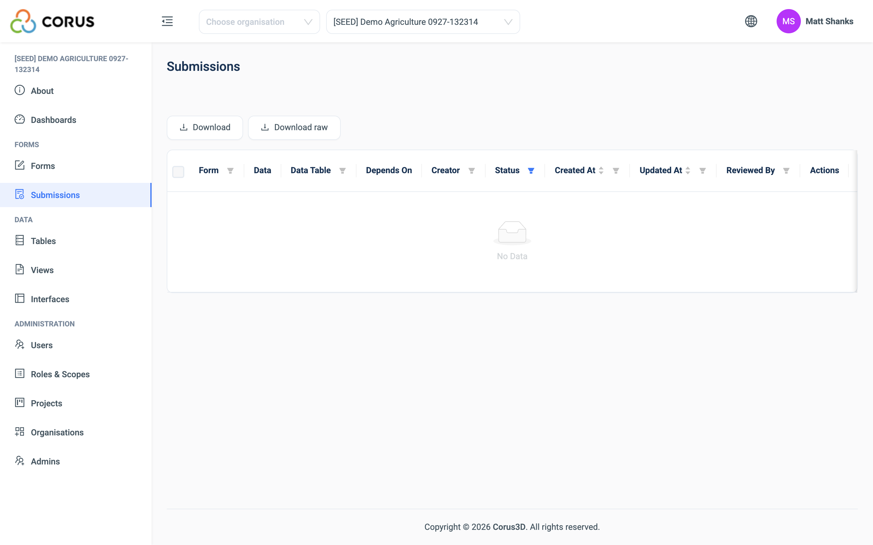This screenshot has width=873, height=545.
Task: Open Interfaces in sidebar
Action: click(76, 299)
